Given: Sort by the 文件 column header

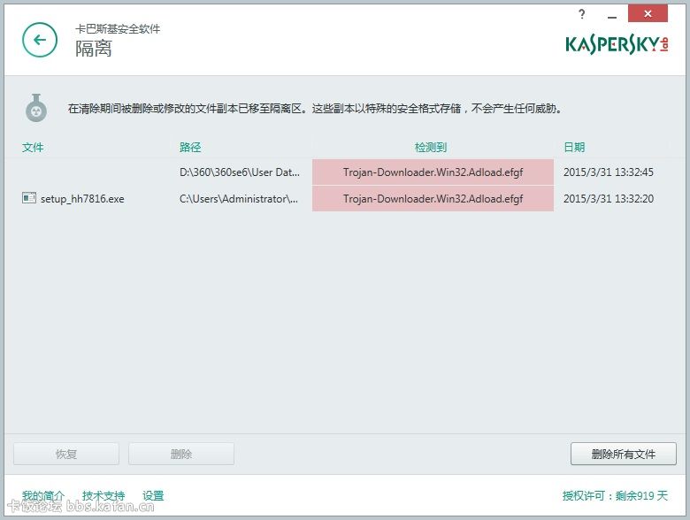Looking at the screenshot, I should click(33, 148).
